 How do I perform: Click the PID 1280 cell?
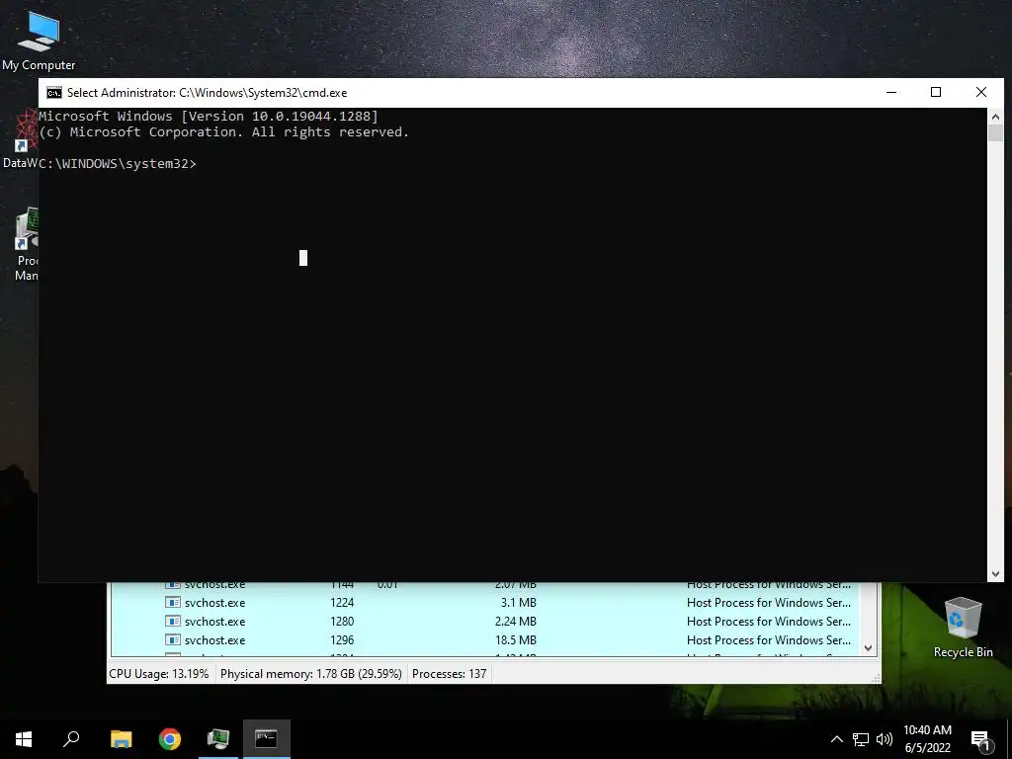click(x=342, y=622)
